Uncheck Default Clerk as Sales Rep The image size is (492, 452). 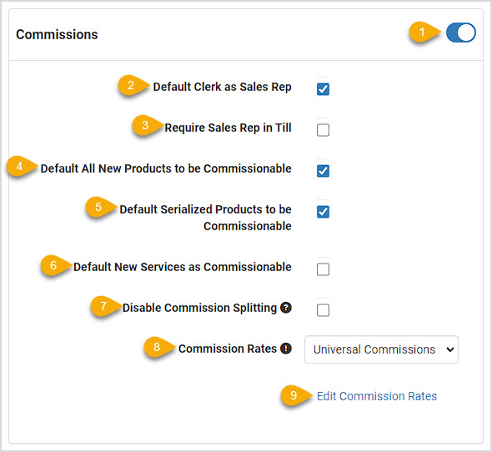click(323, 89)
